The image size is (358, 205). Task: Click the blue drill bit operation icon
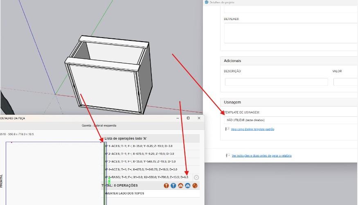(173, 185)
